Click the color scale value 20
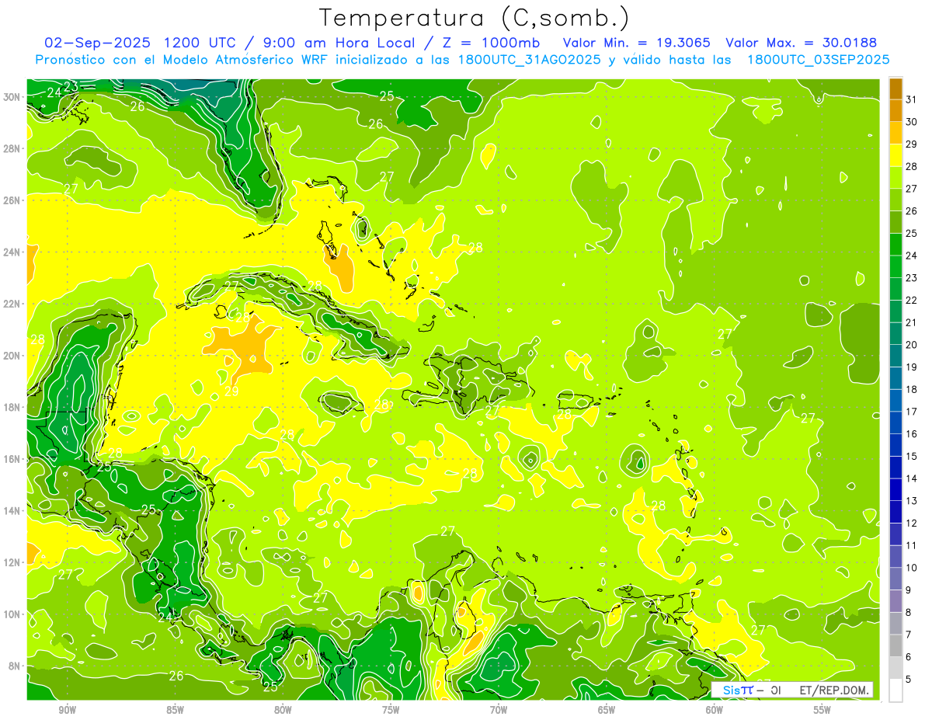 point(912,345)
